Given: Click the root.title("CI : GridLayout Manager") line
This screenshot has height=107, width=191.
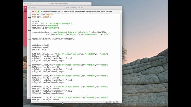Looking at the screenshot, I should point(52,23).
